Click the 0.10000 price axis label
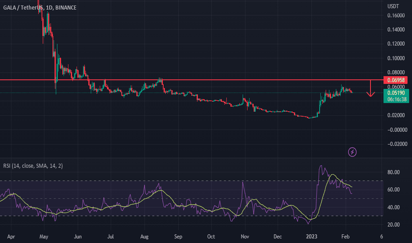Screen dimensions: 412x243 396,58
